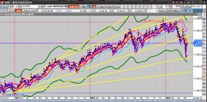Click the square swatch in the count dropdown
This screenshot has height=102, width=207.
point(149,11)
